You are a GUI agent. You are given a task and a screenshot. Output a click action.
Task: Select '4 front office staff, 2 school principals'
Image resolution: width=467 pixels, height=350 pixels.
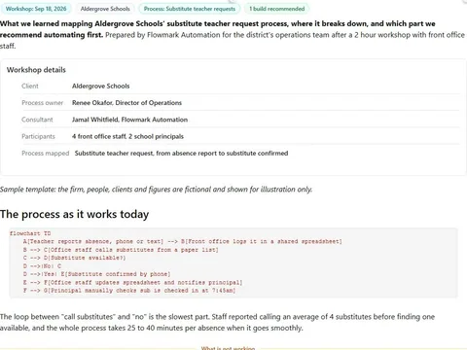(x=127, y=136)
